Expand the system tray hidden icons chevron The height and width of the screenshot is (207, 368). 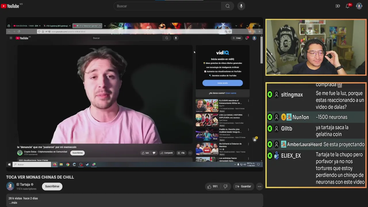(235, 164)
